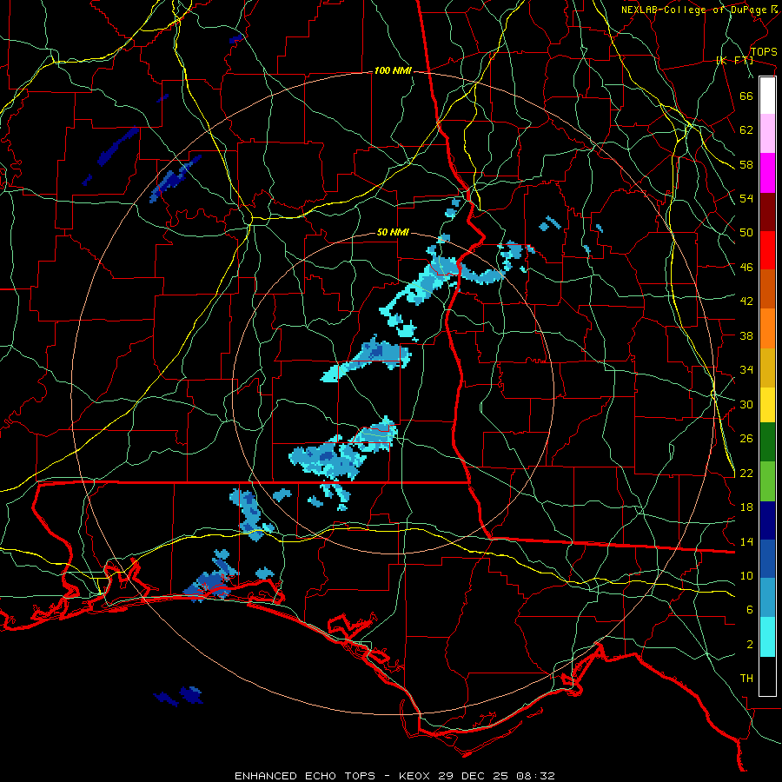Screen dimensions: 782x782
Task: Click the "10" legend value
Action: point(746,576)
